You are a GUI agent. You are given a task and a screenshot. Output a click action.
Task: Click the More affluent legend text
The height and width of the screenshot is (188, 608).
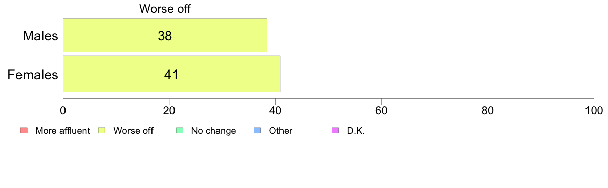(x=63, y=131)
